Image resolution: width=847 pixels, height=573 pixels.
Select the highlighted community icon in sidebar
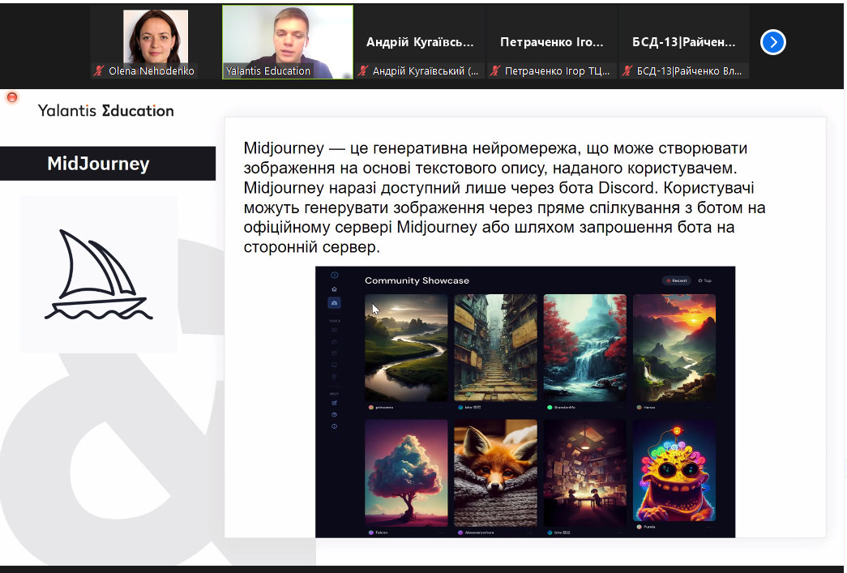335,303
